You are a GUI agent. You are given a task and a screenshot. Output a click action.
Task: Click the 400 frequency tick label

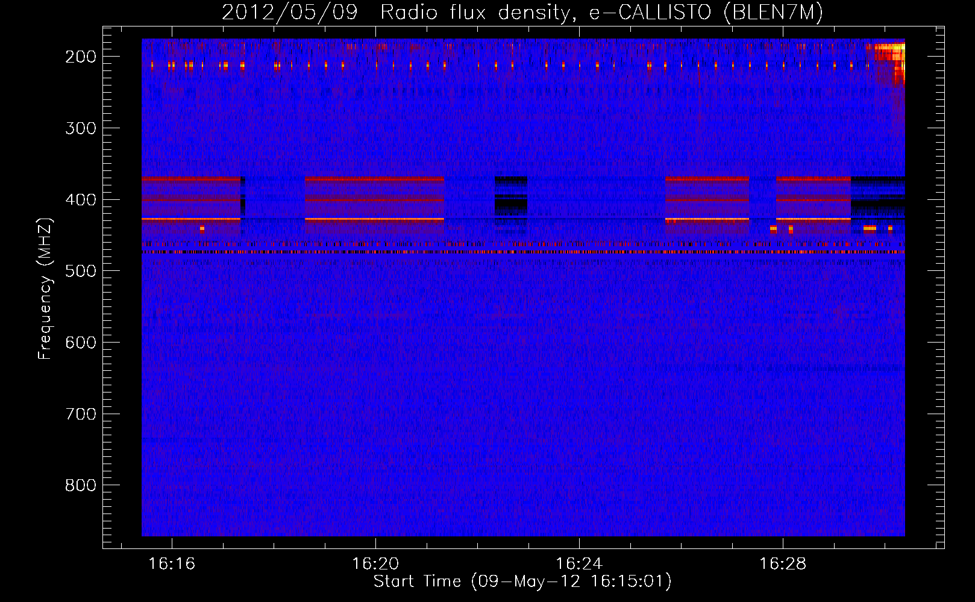pyautogui.click(x=80, y=200)
